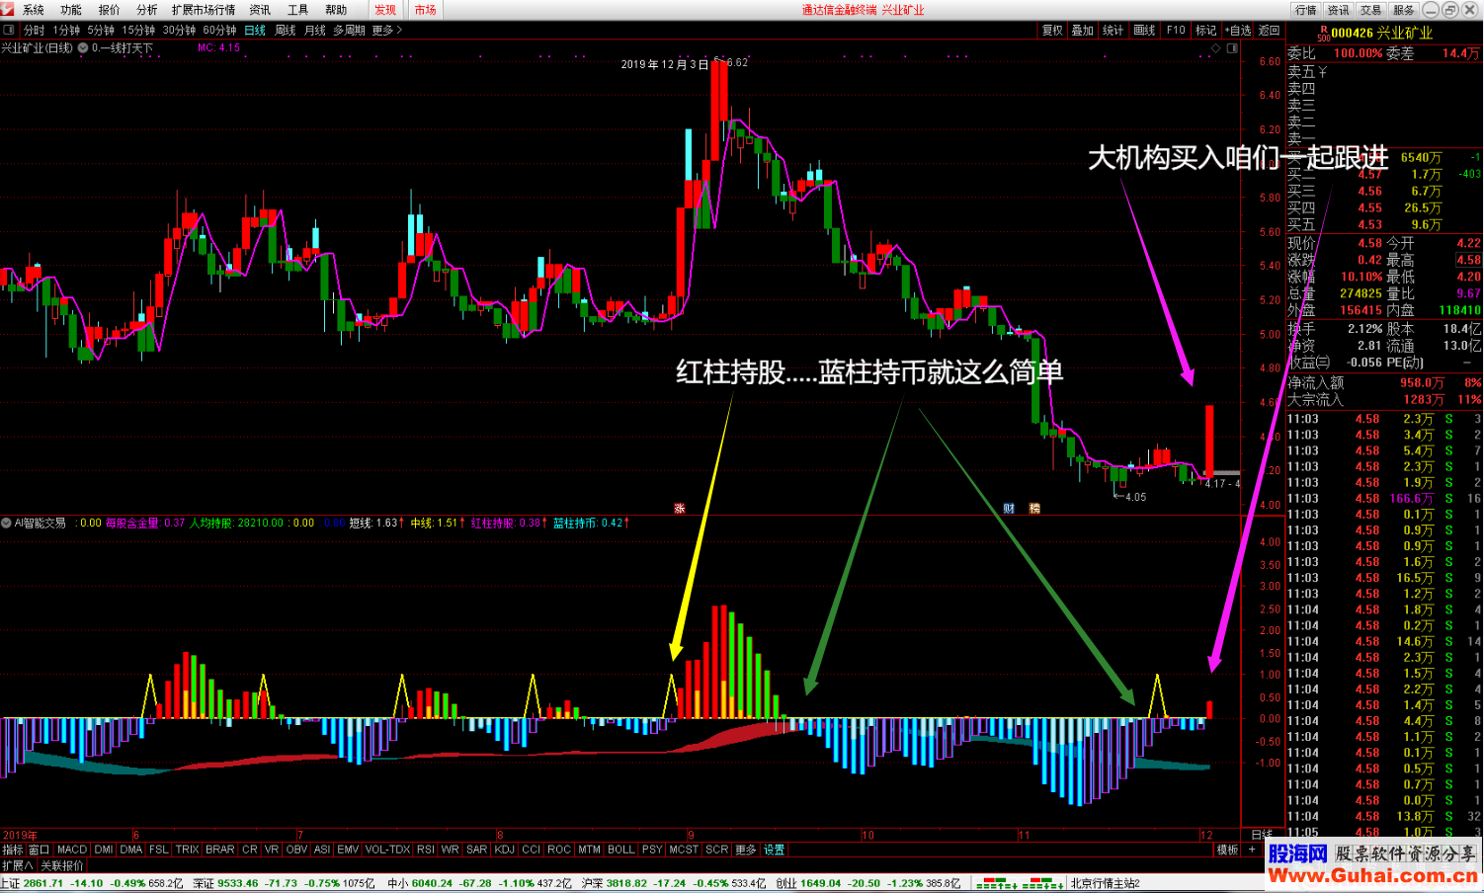This screenshot has height=893, width=1484.
Task: Toggle the panel layout icon near the price axis top
Action: [1231, 47]
